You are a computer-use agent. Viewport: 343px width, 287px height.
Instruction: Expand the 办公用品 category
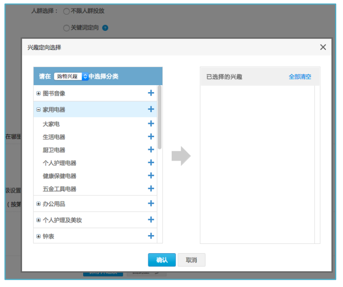point(39,204)
